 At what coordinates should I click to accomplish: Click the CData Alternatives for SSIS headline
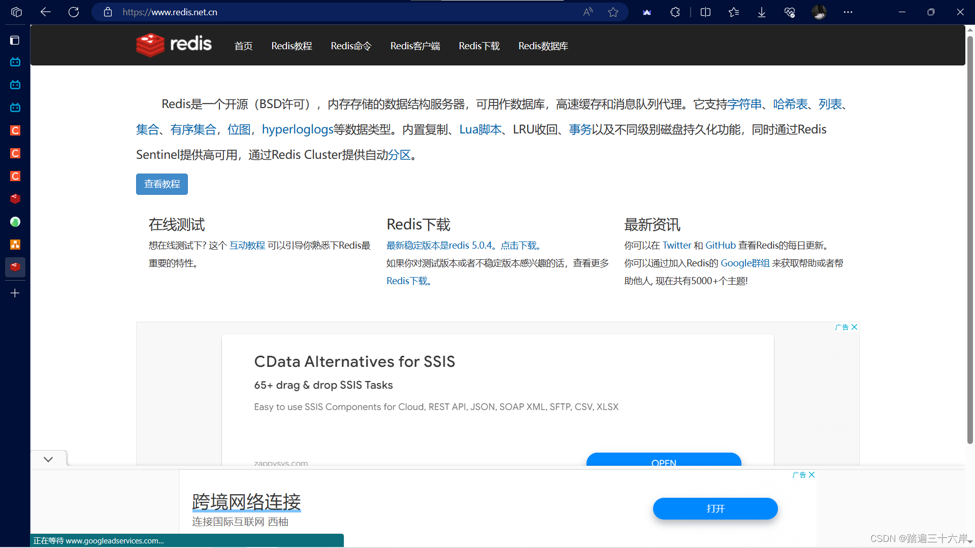pos(354,362)
